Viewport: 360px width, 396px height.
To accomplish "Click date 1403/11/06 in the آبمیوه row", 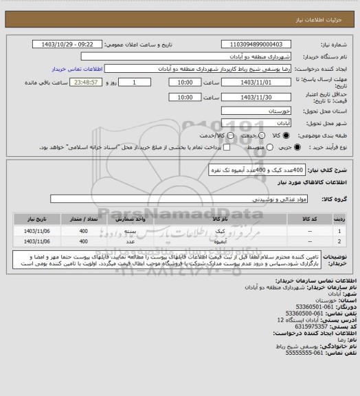I will point(37,241).
